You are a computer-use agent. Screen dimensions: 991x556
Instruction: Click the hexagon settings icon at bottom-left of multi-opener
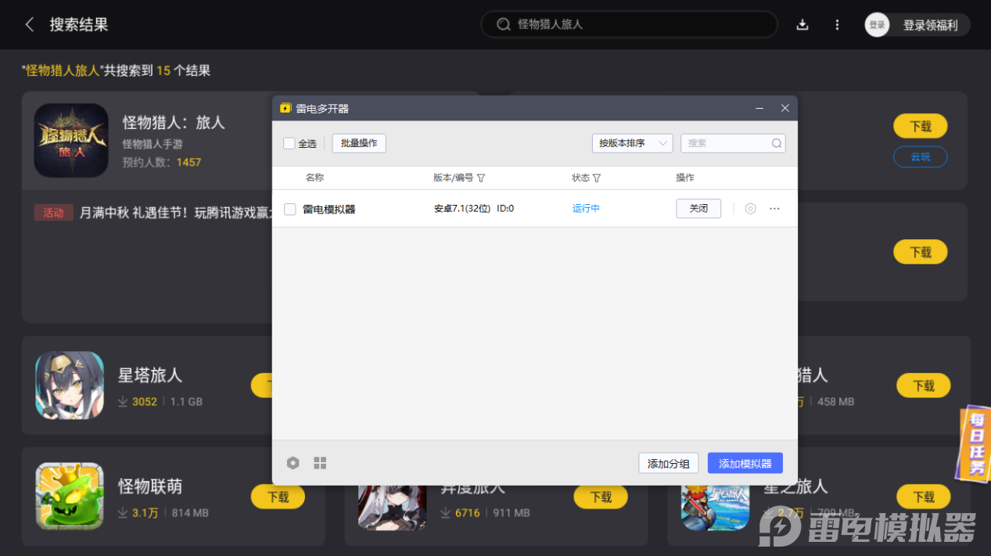click(293, 463)
